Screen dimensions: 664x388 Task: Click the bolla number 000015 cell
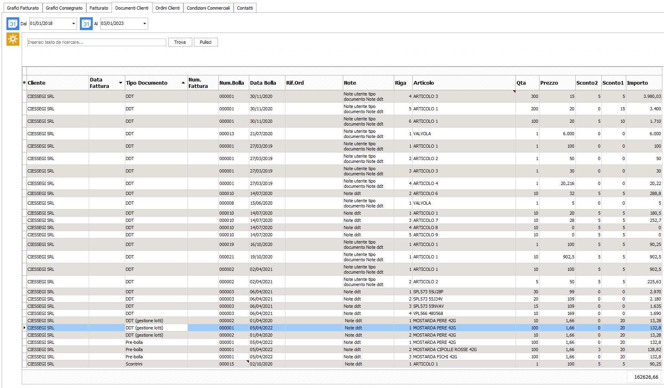pyautogui.click(x=234, y=364)
